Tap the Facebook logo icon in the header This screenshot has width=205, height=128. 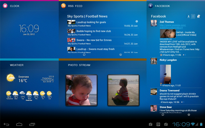pyautogui.click(x=151, y=6)
